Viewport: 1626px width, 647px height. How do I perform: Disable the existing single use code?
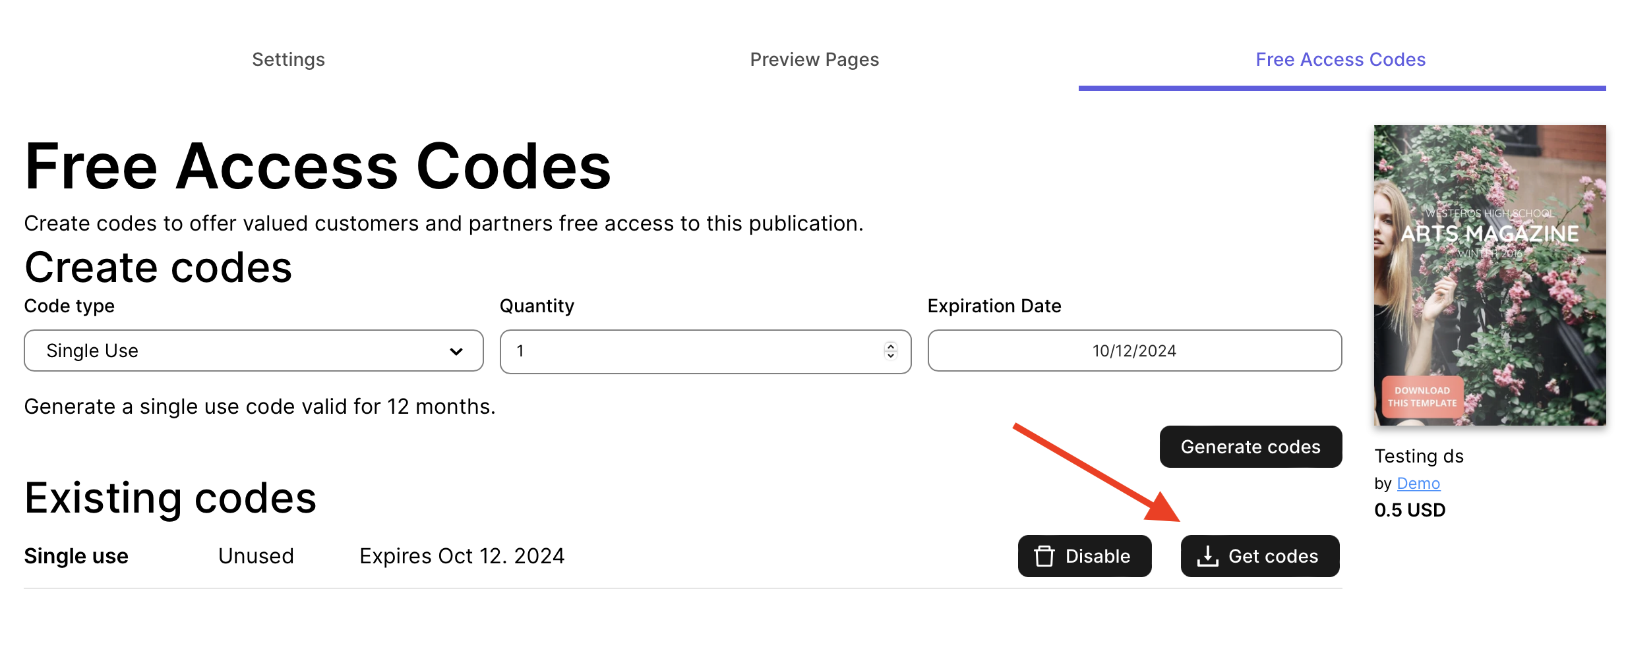pyautogui.click(x=1085, y=556)
